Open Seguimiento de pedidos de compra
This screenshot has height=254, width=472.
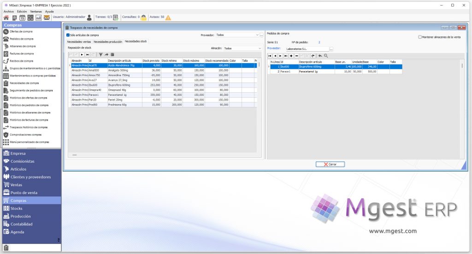[x=32, y=91]
